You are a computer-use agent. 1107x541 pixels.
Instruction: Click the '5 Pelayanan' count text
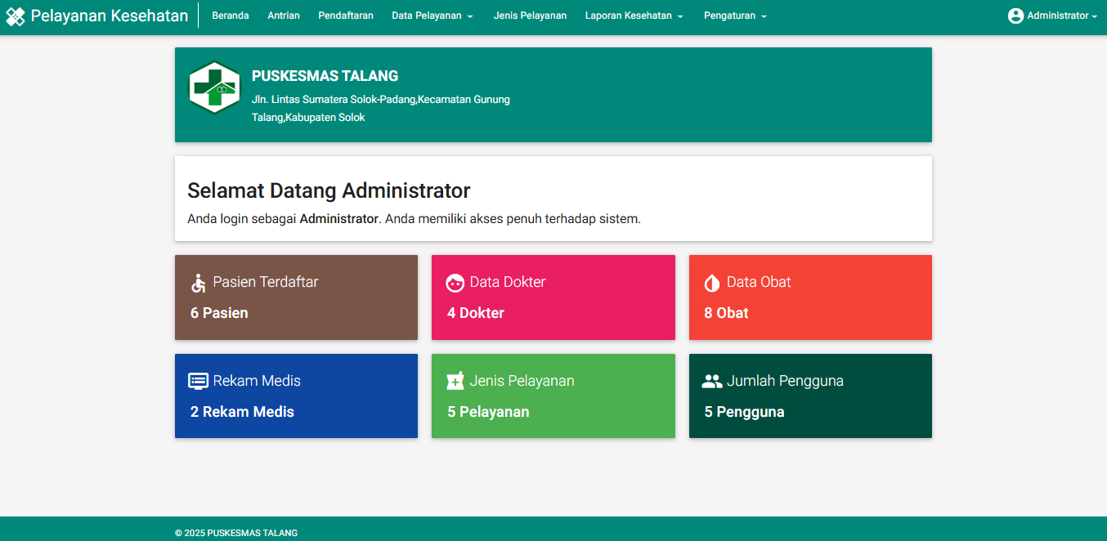[x=488, y=412]
